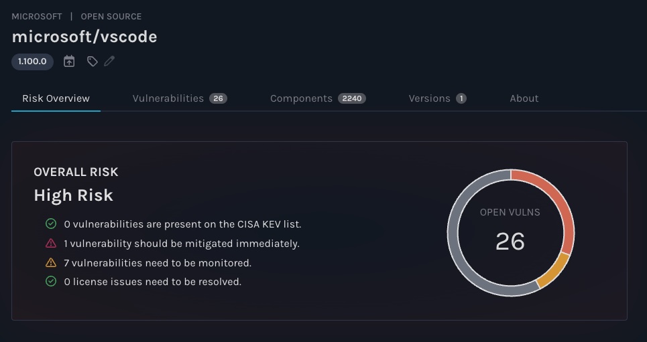
Task: Click the green check icon beside CISA KEV line
Action: (x=51, y=224)
